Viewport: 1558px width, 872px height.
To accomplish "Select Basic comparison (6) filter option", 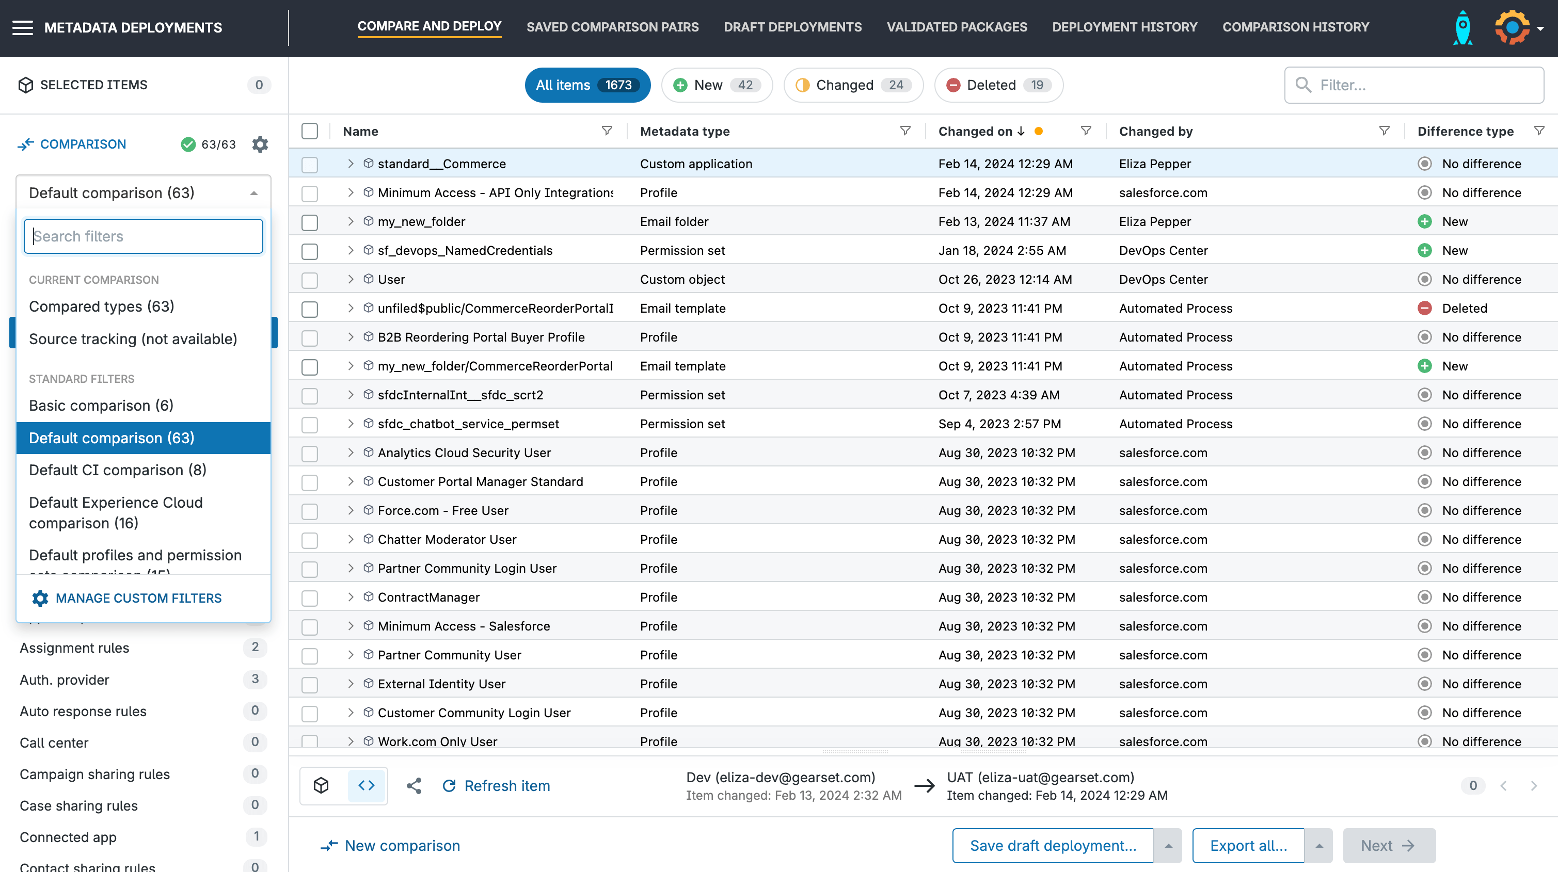I will tap(102, 405).
